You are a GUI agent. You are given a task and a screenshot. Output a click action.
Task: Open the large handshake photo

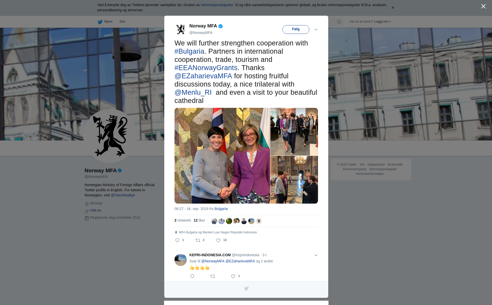pos(222,156)
